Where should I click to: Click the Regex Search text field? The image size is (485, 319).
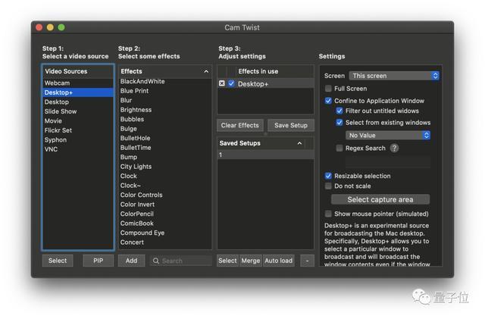point(388,162)
